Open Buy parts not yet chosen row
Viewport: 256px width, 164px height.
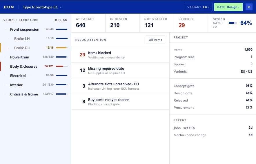[x=120, y=102]
